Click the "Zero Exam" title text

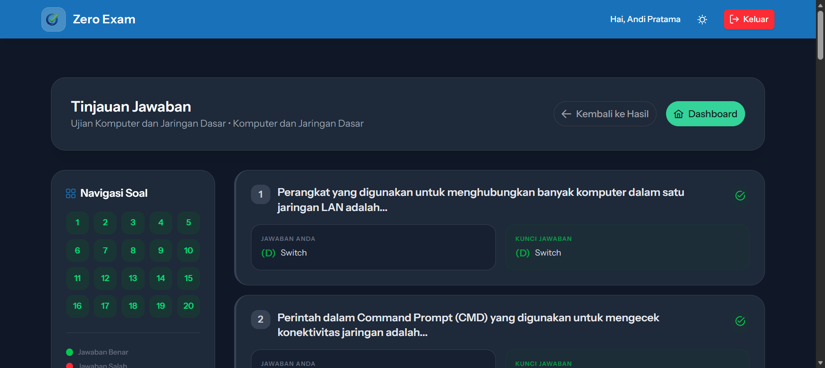coord(104,19)
